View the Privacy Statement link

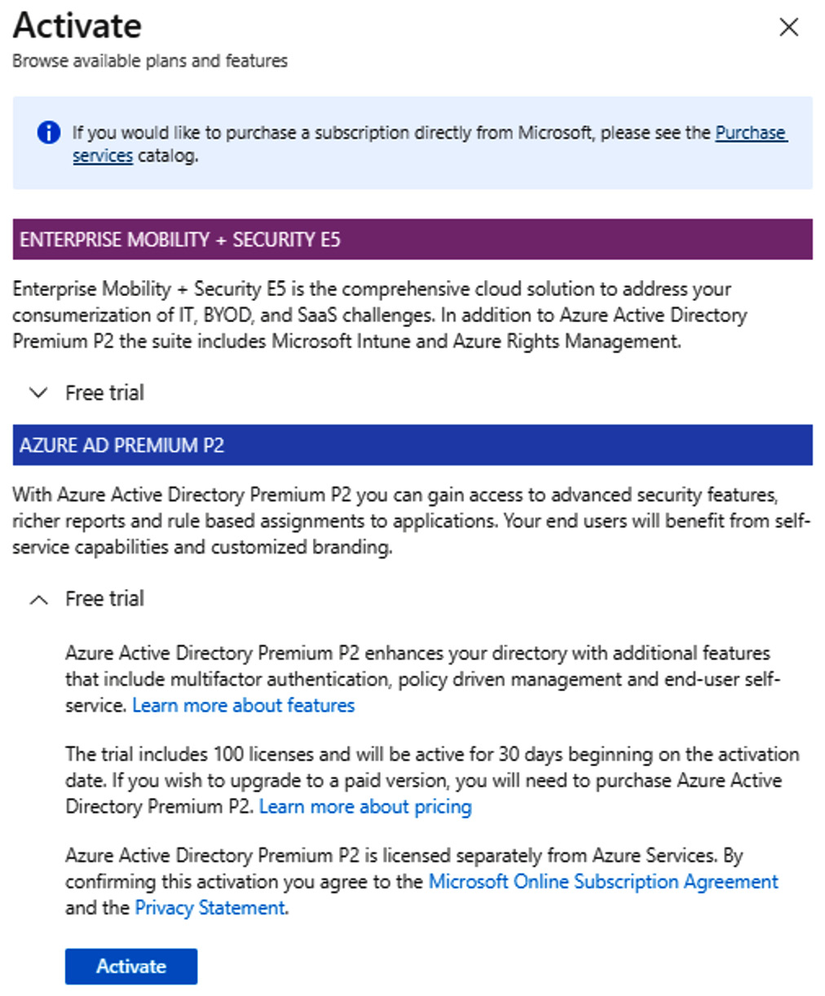pyautogui.click(x=210, y=908)
